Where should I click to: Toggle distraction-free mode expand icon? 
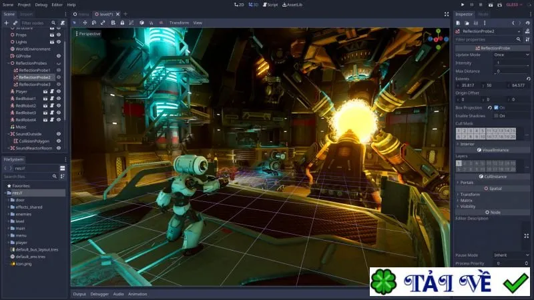point(447,14)
